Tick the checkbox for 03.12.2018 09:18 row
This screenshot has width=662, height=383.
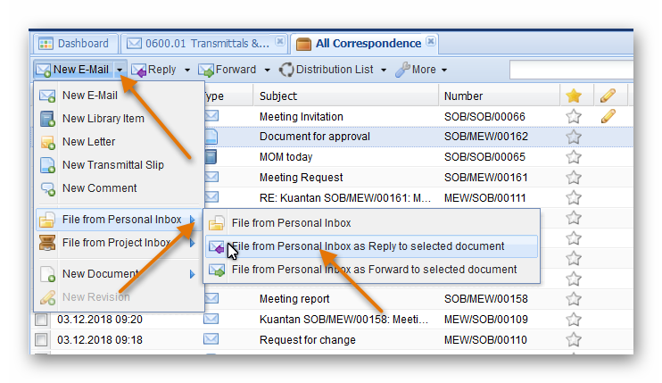[41, 340]
